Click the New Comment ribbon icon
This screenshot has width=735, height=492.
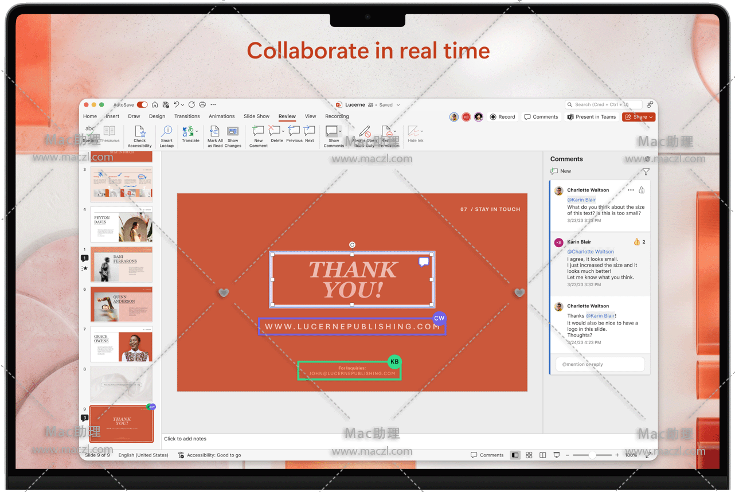tap(258, 131)
